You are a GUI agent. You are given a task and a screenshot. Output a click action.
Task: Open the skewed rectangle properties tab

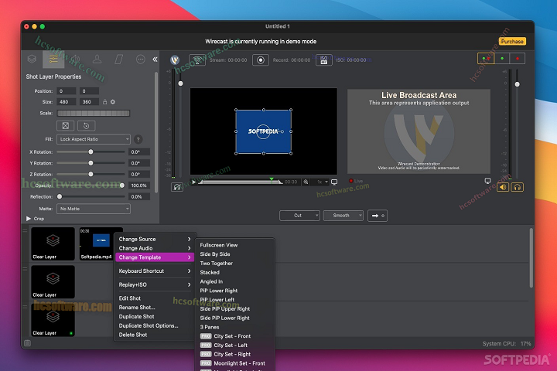118,59
